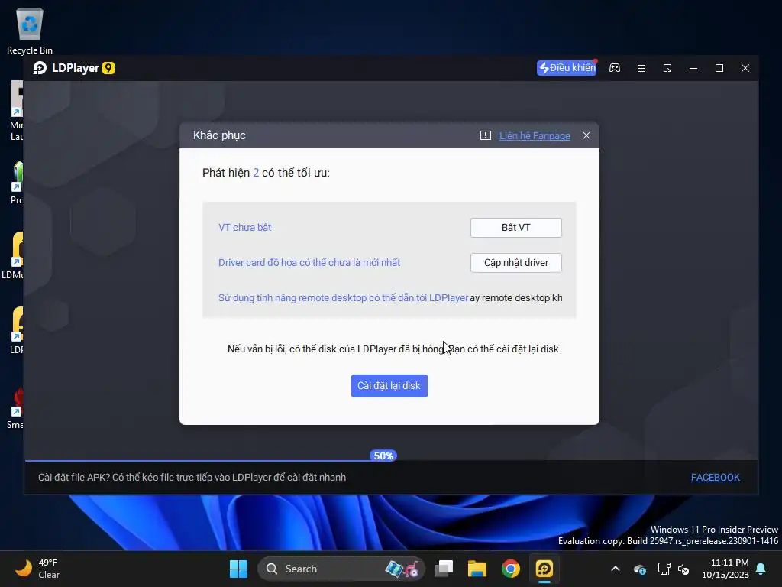Click the 50% loading progress indicator
This screenshot has width=782, height=587.
(x=383, y=456)
